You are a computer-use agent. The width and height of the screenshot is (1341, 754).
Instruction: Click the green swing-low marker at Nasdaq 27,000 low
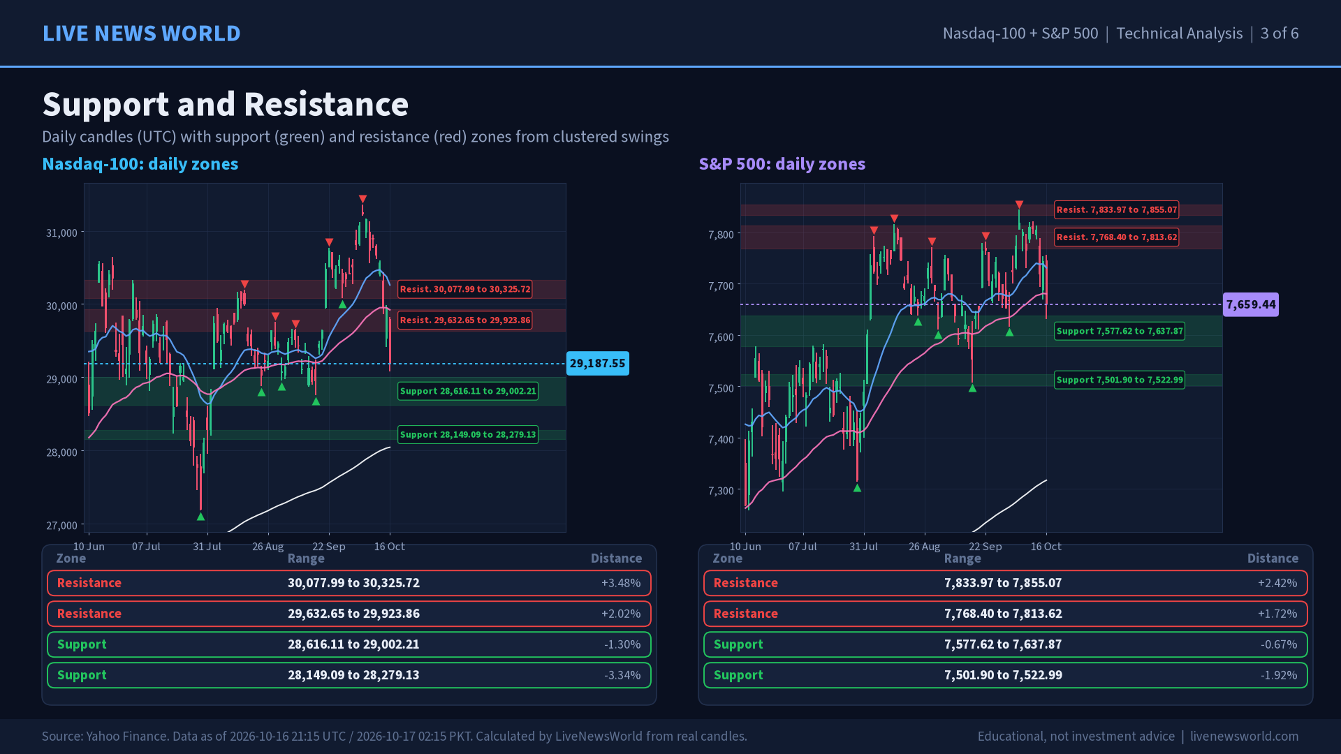point(200,517)
